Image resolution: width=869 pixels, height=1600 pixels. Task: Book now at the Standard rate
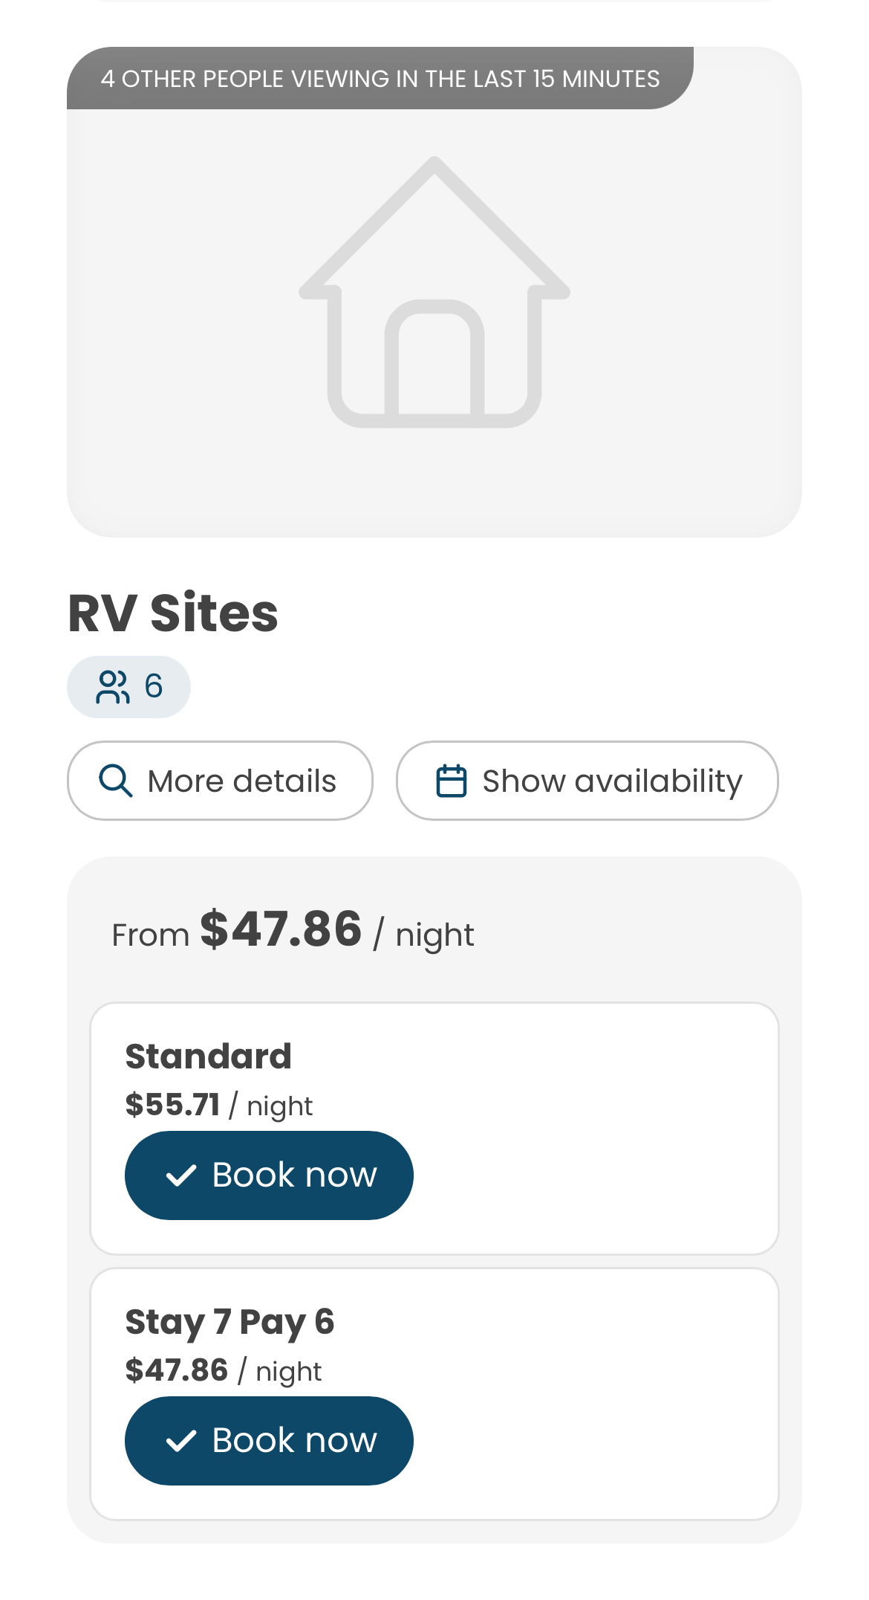click(269, 1175)
